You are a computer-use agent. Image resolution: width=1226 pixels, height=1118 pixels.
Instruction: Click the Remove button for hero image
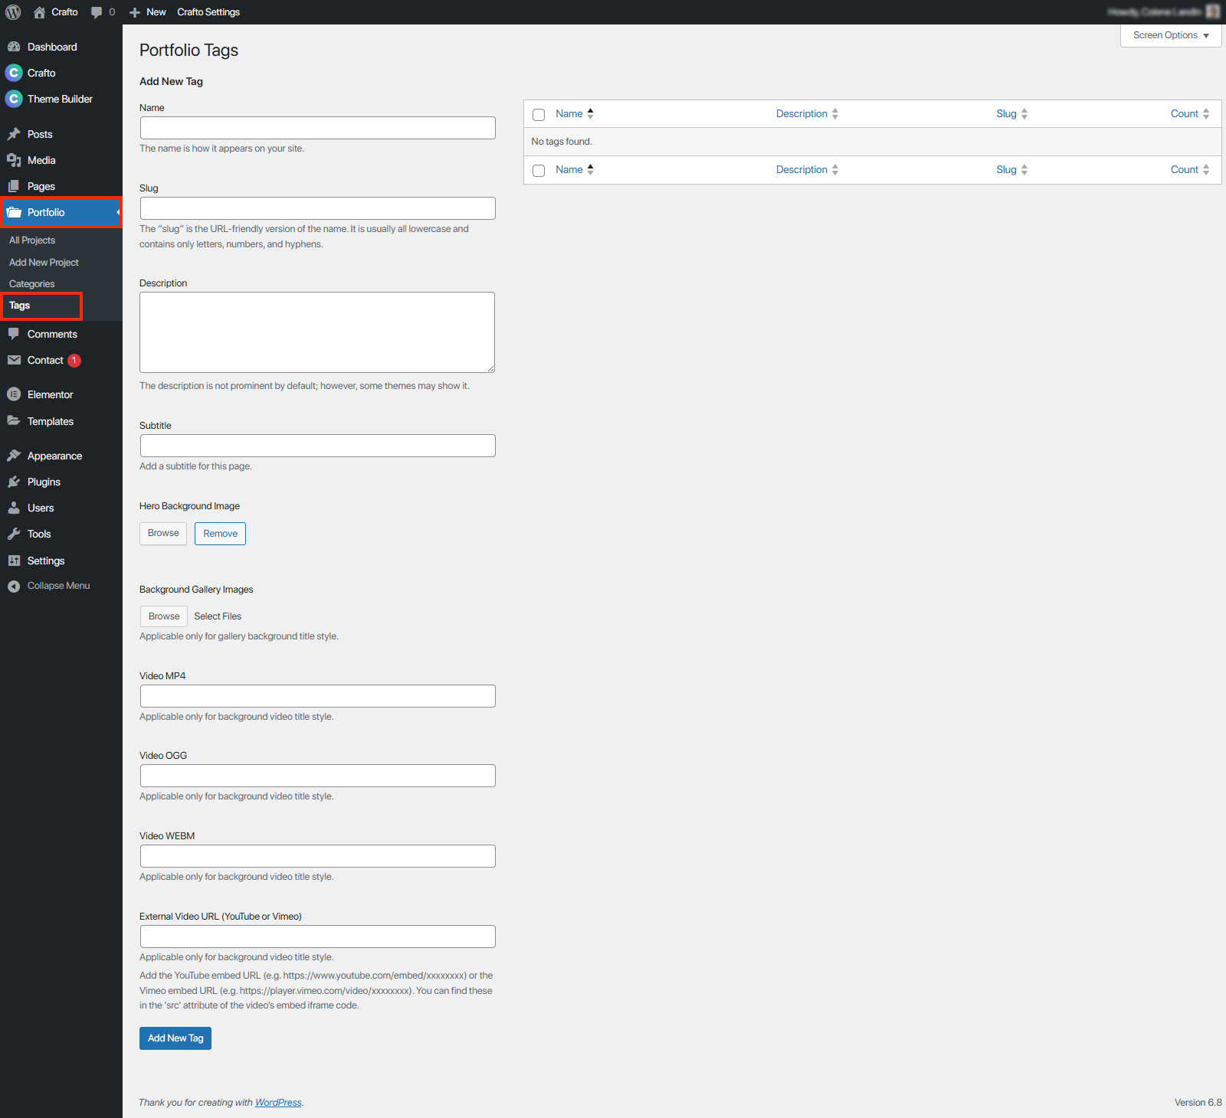[221, 534]
